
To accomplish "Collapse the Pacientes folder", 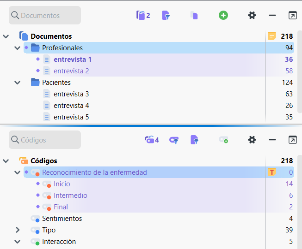I will (17, 83).
